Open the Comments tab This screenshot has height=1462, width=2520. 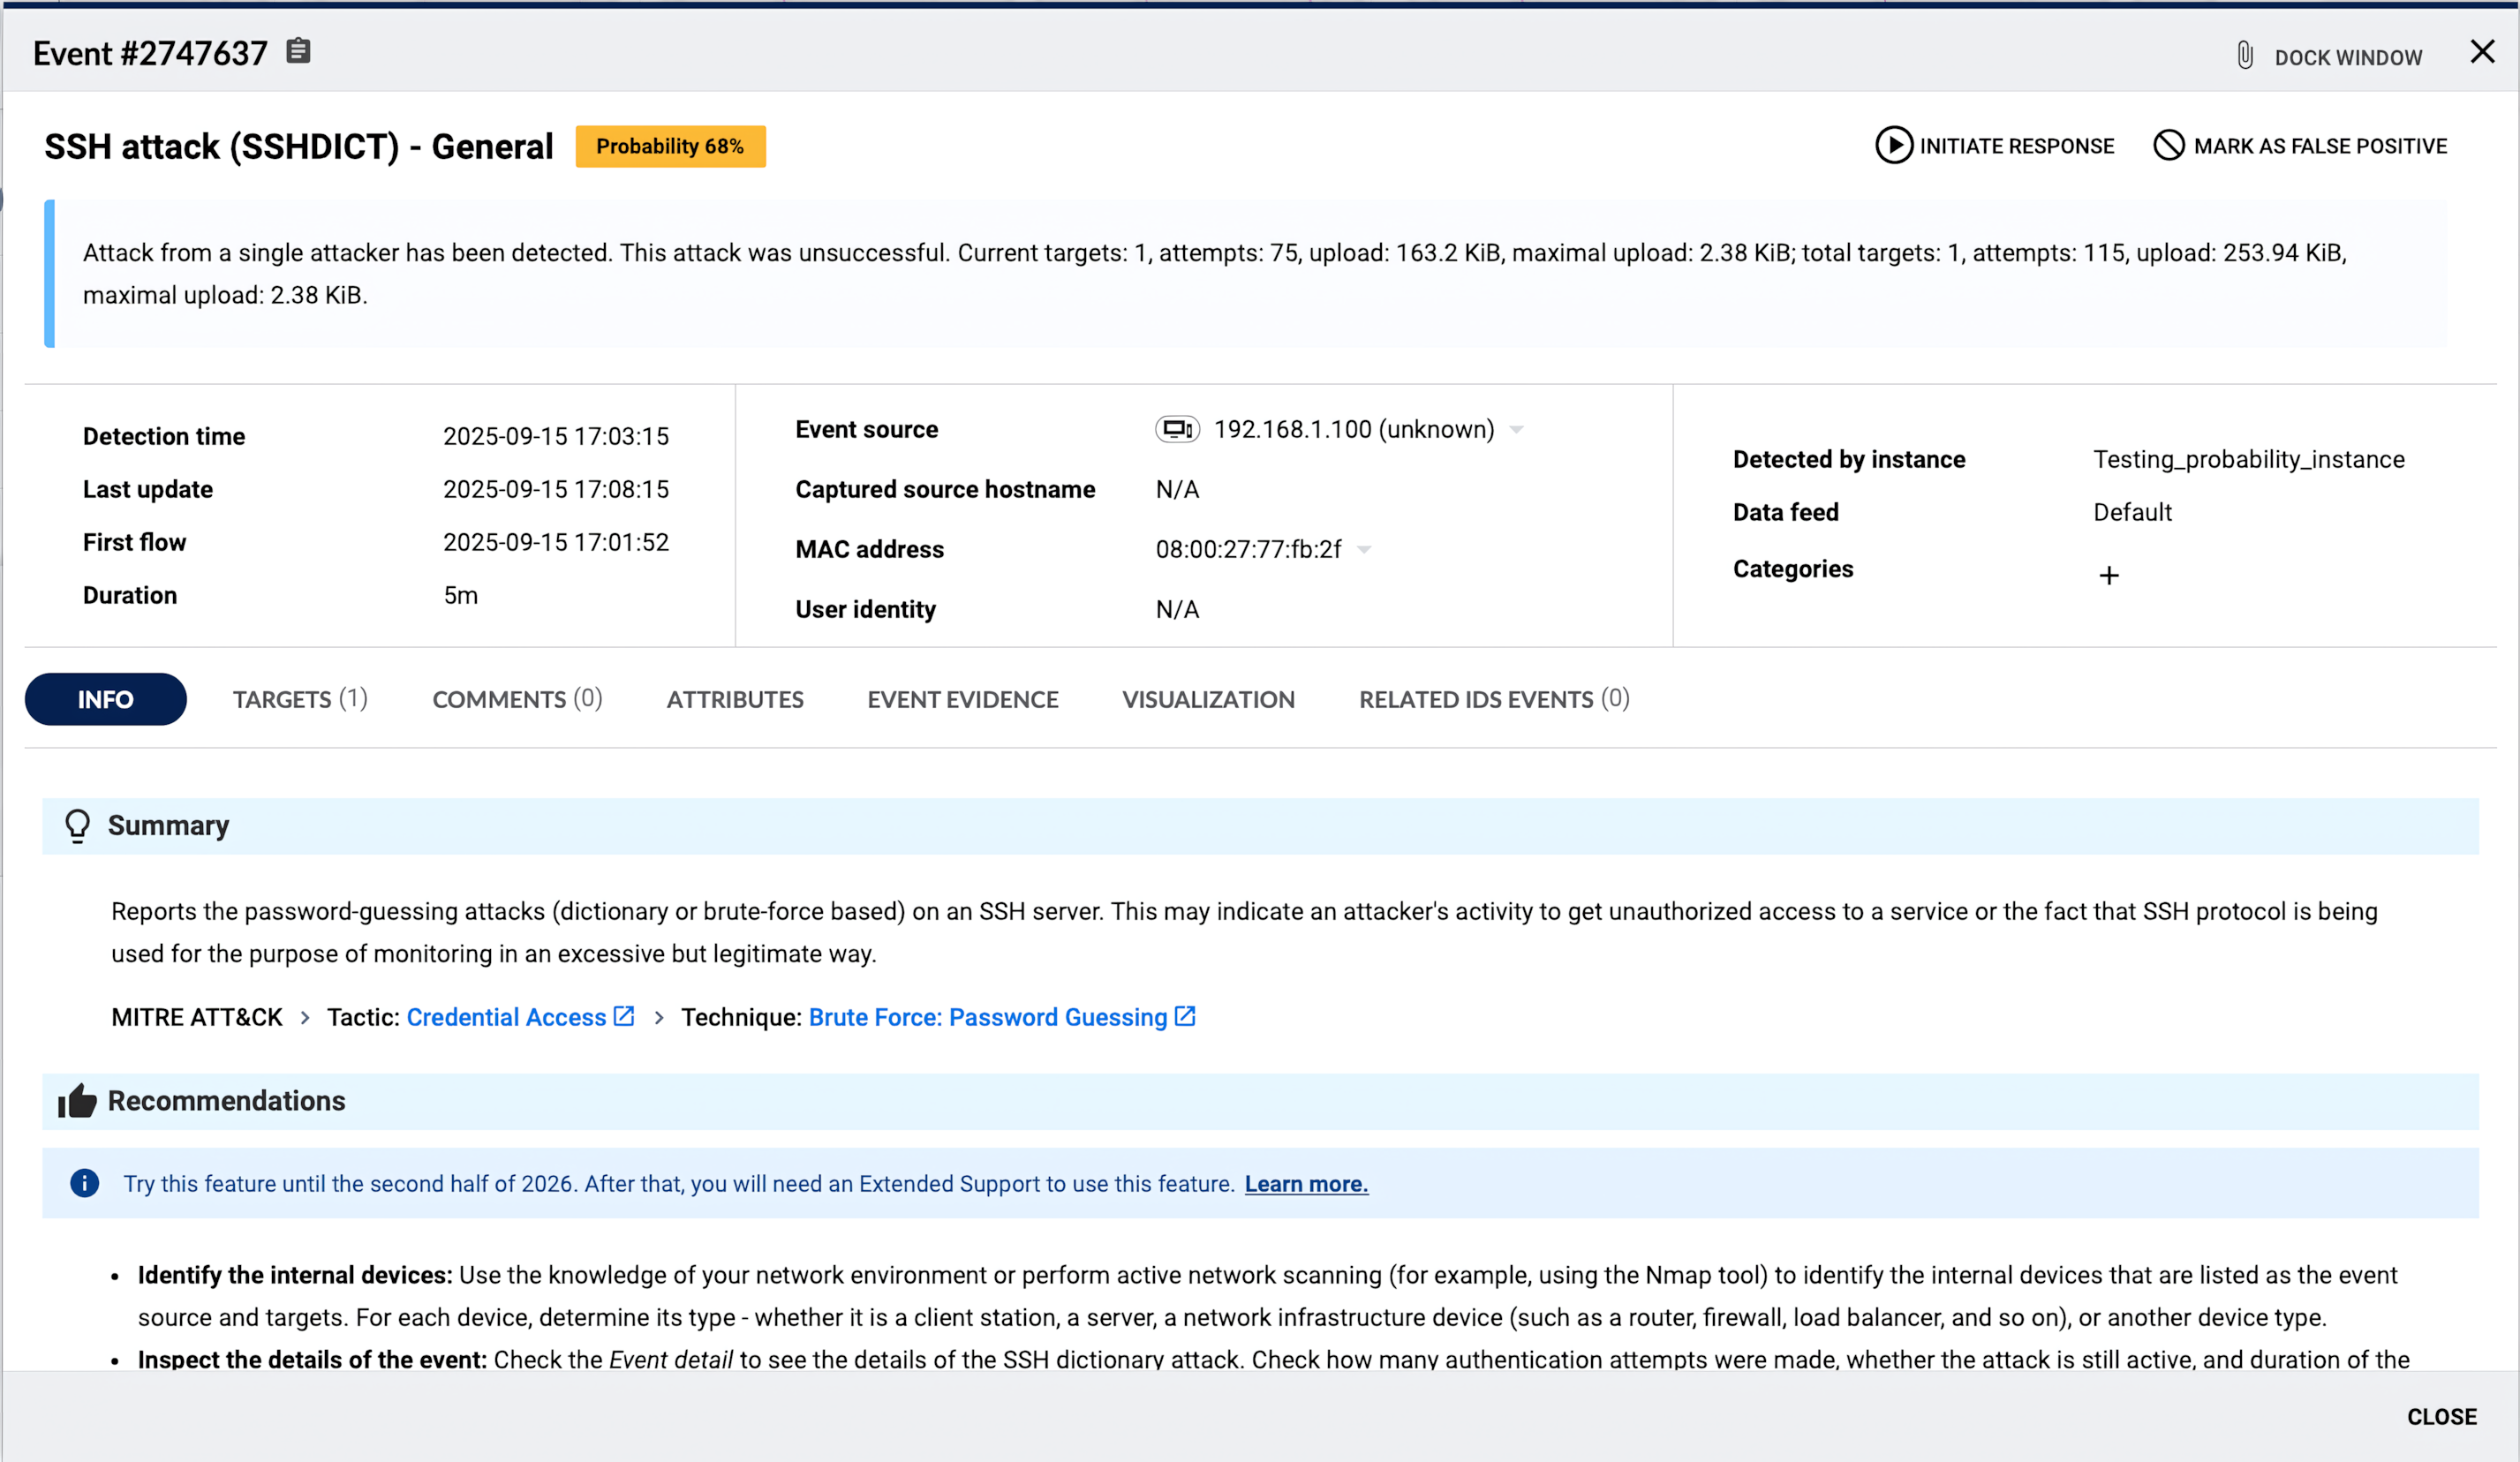pos(517,699)
